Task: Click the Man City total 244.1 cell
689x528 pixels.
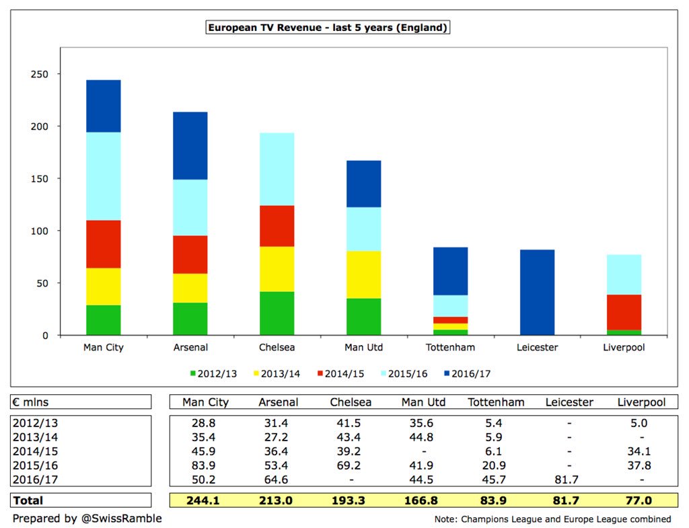Action: coord(203,500)
